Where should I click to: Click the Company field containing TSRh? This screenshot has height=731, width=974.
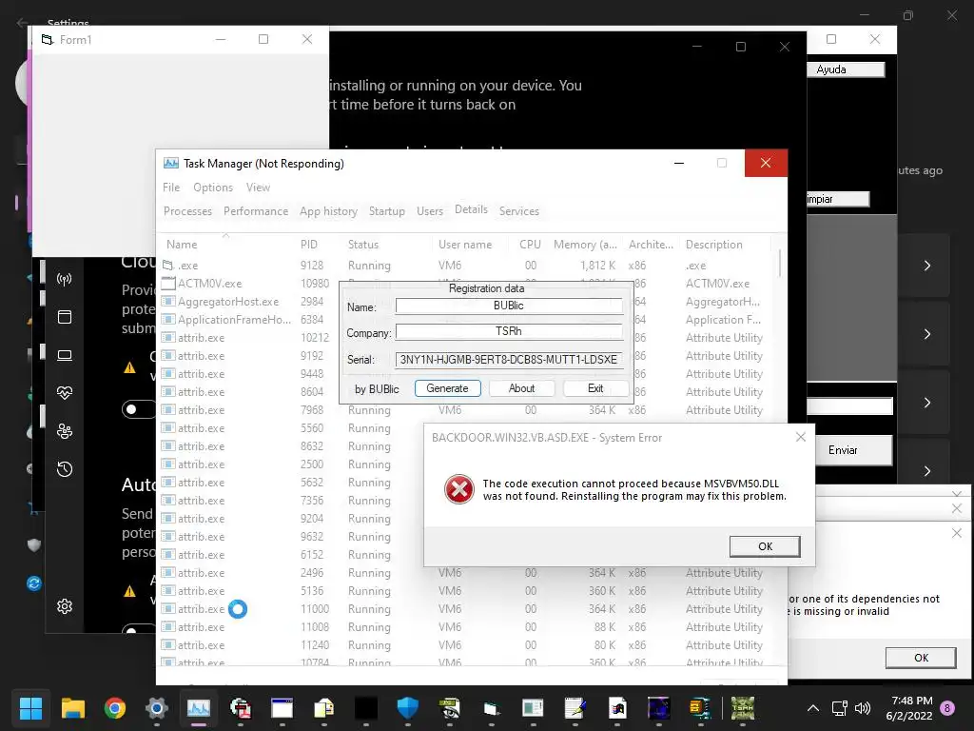[x=509, y=331]
